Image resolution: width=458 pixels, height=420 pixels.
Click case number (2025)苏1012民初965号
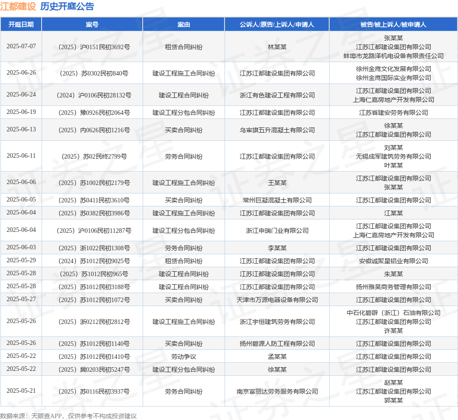coord(94,274)
